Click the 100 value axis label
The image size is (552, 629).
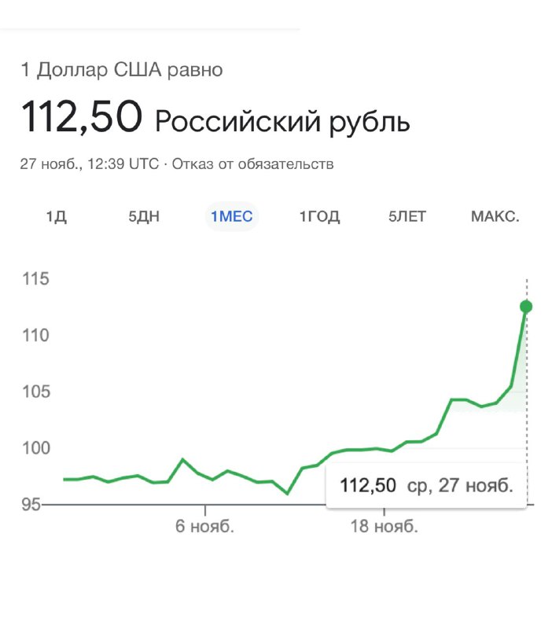35,448
